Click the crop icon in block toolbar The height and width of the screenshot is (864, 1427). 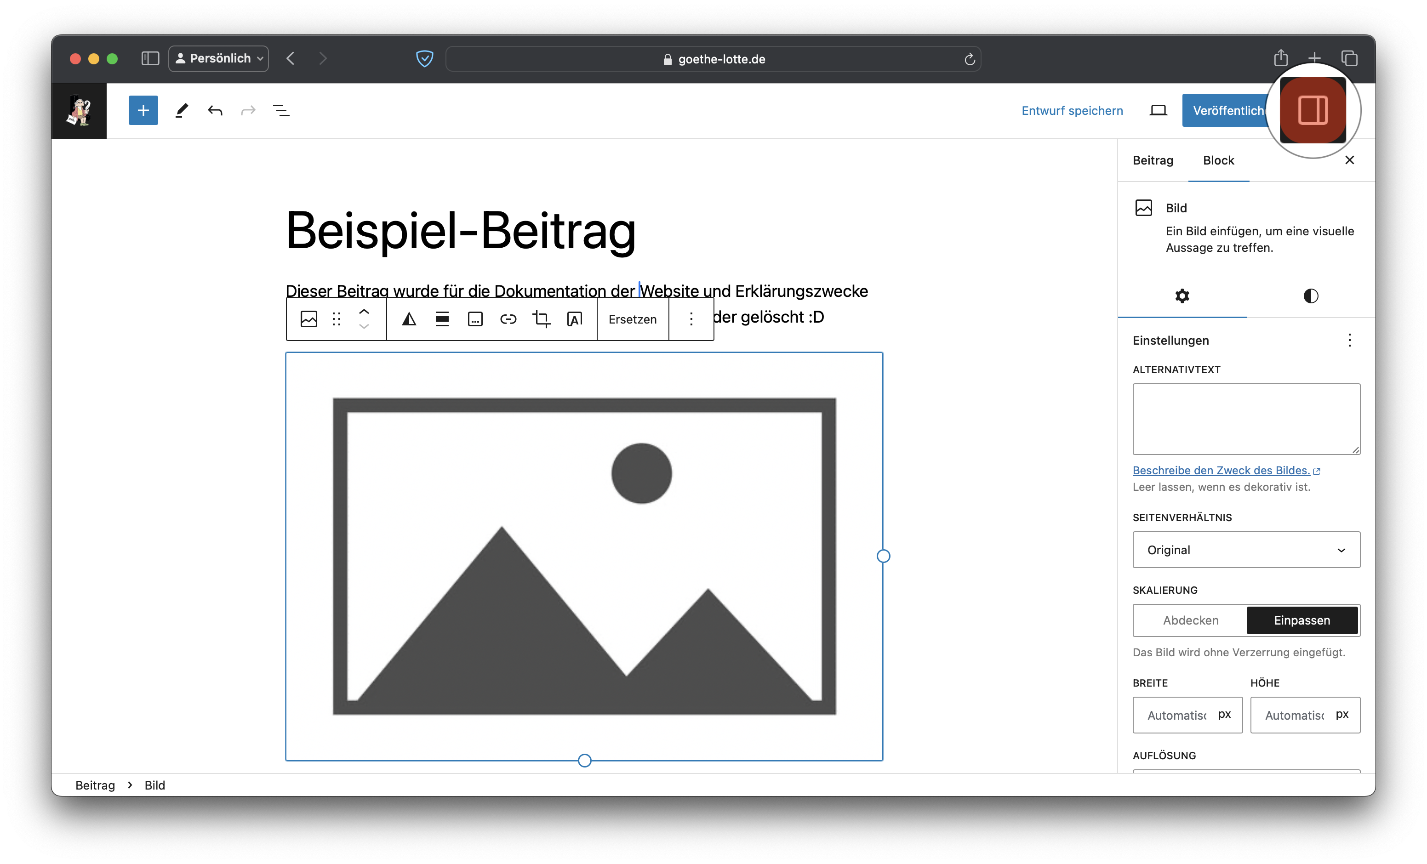pos(542,319)
